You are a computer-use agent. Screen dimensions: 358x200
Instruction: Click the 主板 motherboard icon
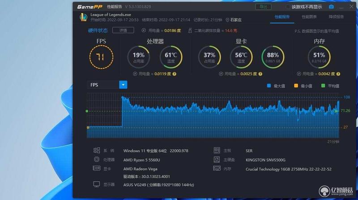217,150
